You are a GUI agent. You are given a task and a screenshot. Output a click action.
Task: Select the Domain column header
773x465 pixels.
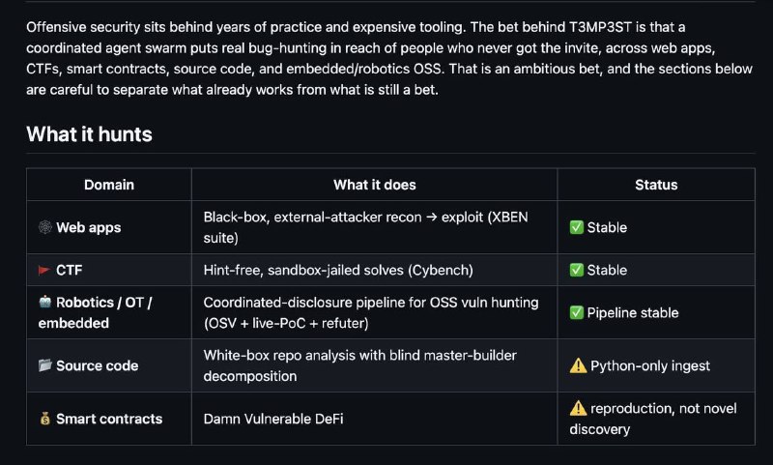(109, 185)
